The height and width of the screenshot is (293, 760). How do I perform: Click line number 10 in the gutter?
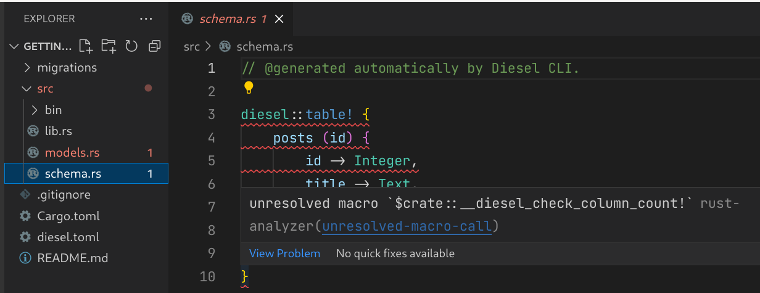point(207,276)
